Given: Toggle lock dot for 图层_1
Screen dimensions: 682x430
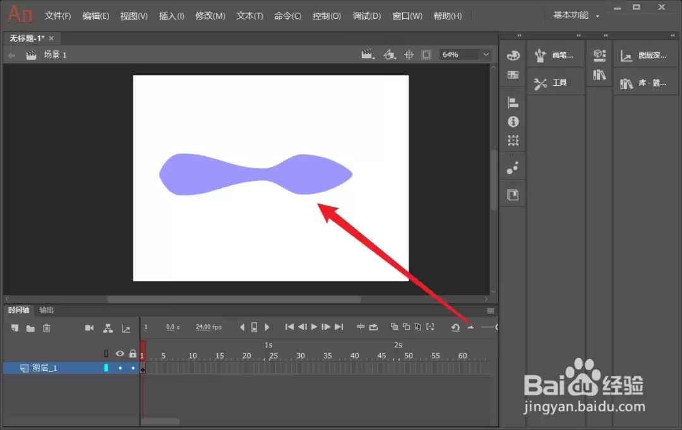Looking at the screenshot, I should coord(133,368).
